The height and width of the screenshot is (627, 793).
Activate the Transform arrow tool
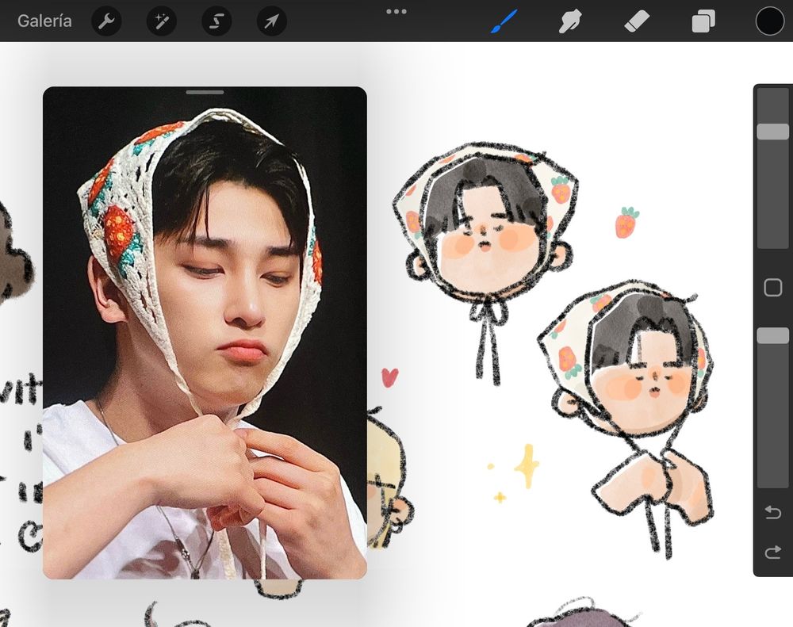[272, 21]
